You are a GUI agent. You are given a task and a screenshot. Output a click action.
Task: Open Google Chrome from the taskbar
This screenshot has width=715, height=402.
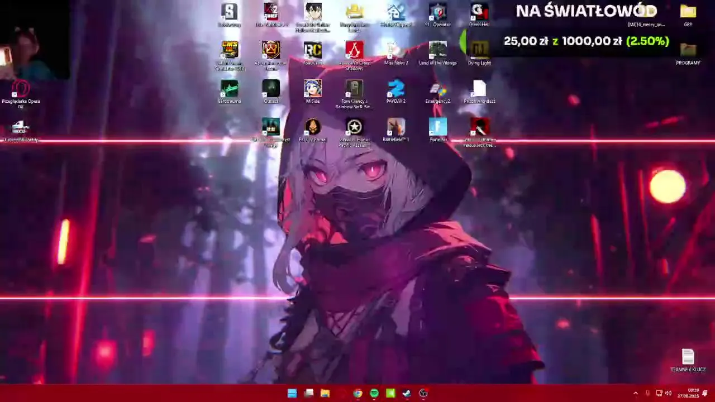pos(357,393)
